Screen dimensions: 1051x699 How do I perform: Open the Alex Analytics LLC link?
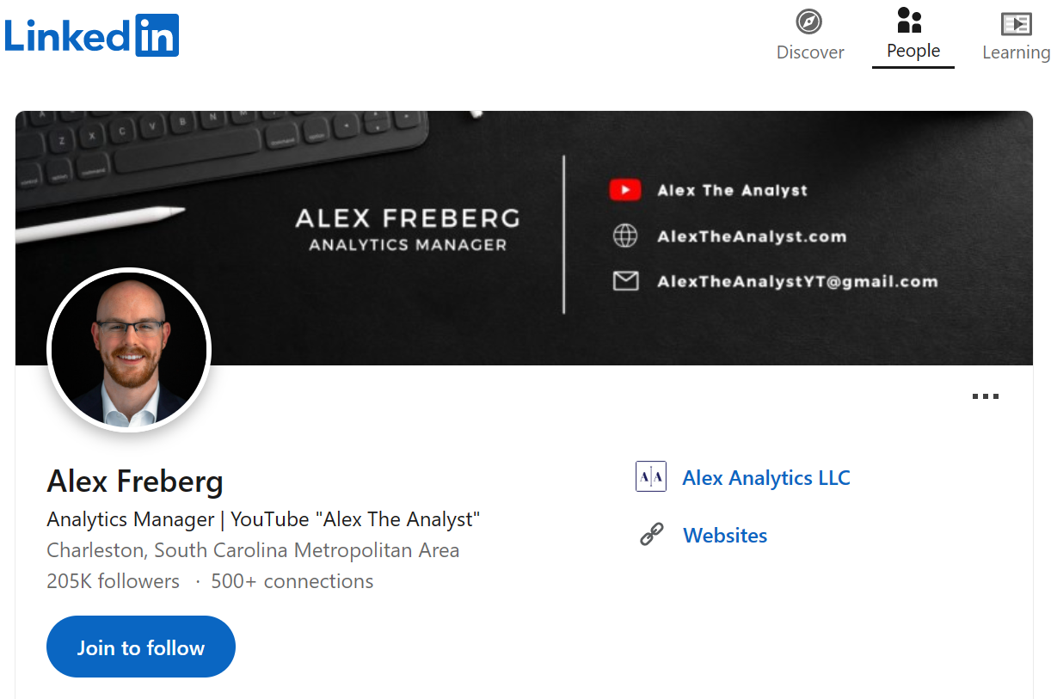pos(765,478)
